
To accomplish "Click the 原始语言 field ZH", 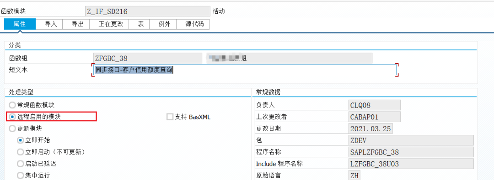I will click(x=355, y=175).
